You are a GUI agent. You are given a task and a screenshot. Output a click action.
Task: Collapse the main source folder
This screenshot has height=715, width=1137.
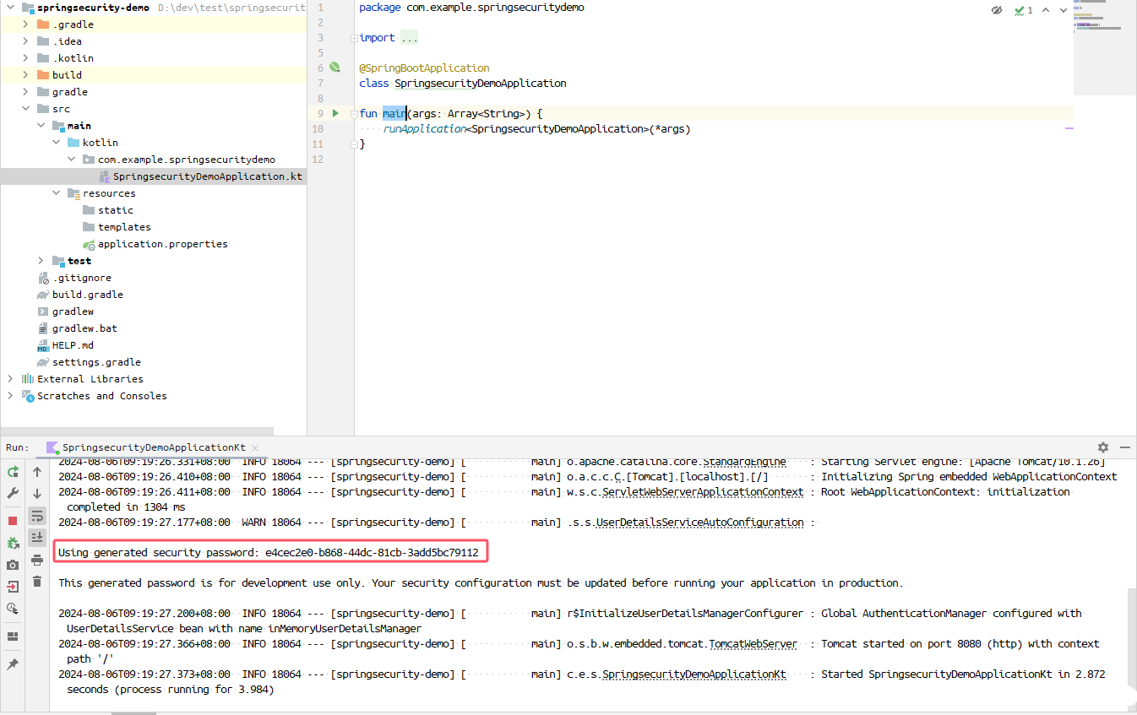pos(41,126)
